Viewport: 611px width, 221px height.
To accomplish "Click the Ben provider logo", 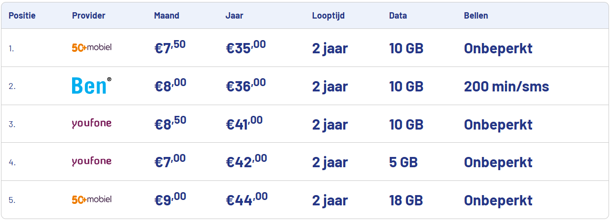I will 92,86.
